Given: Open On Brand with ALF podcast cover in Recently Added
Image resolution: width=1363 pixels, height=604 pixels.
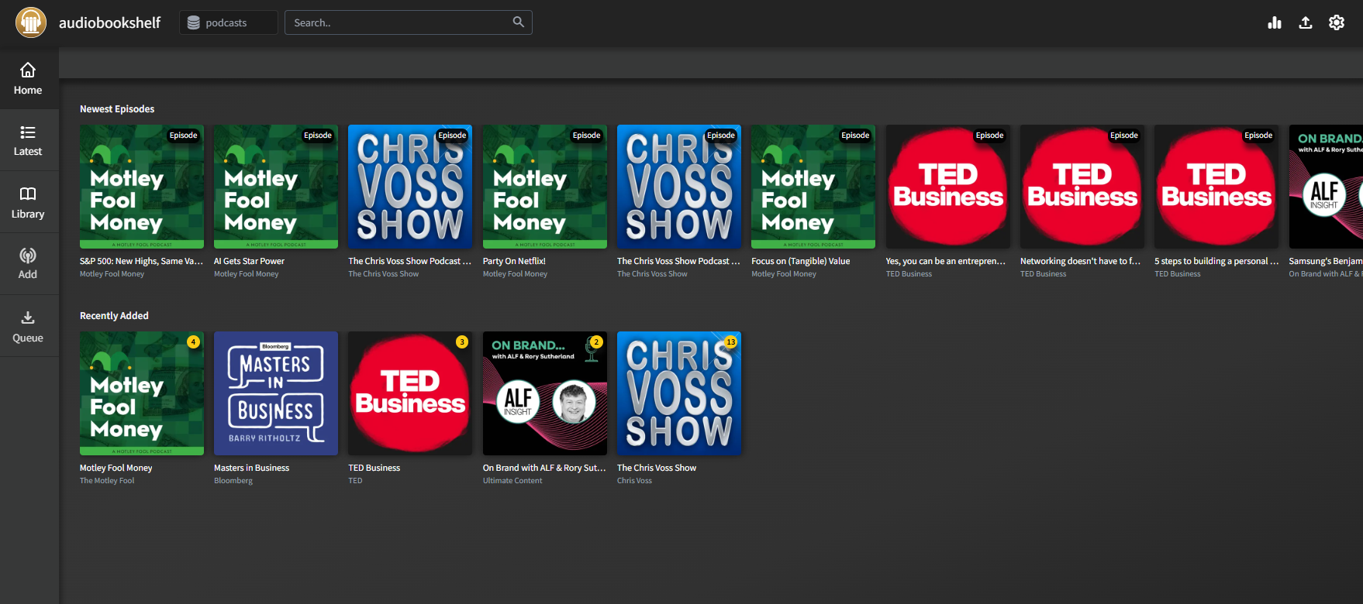Looking at the screenshot, I should (x=545, y=393).
